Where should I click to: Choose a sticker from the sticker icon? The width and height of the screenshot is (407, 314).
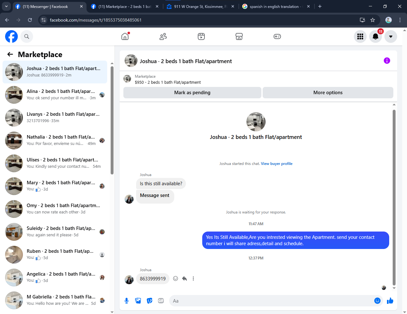click(149, 301)
